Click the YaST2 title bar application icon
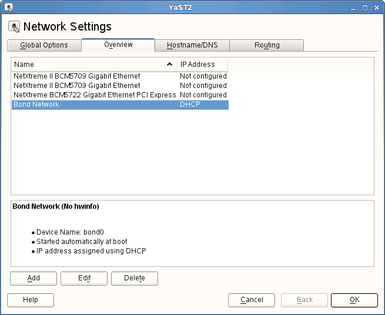Screen dimensions: 385x315 (x=9, y=8)
